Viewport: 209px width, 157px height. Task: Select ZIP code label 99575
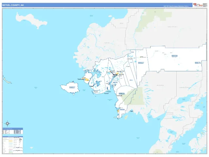(x=198, y=63)
